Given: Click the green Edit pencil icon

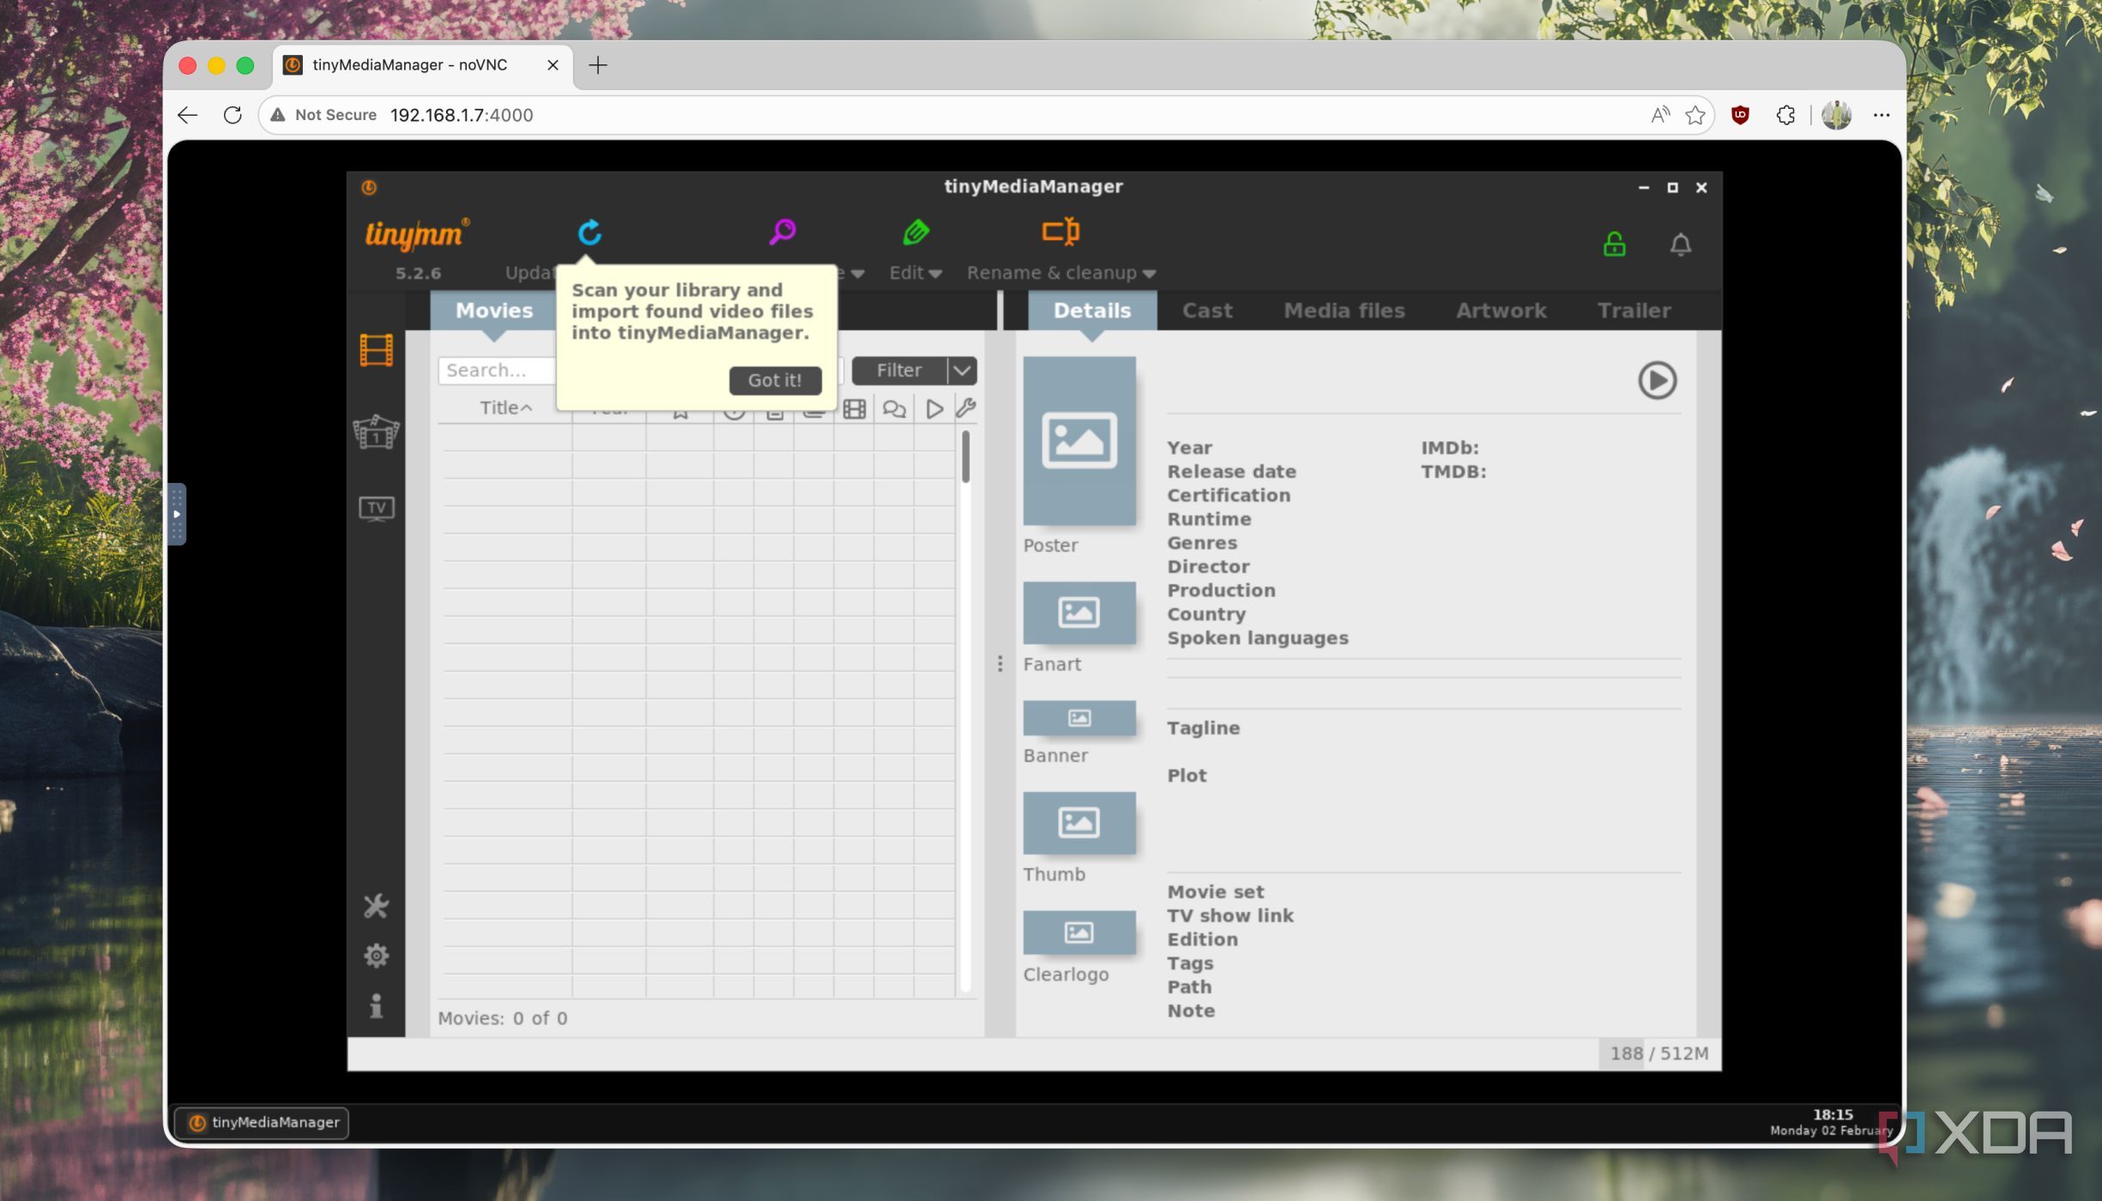Looking at the screenshot, I should [x=915, y=232].
